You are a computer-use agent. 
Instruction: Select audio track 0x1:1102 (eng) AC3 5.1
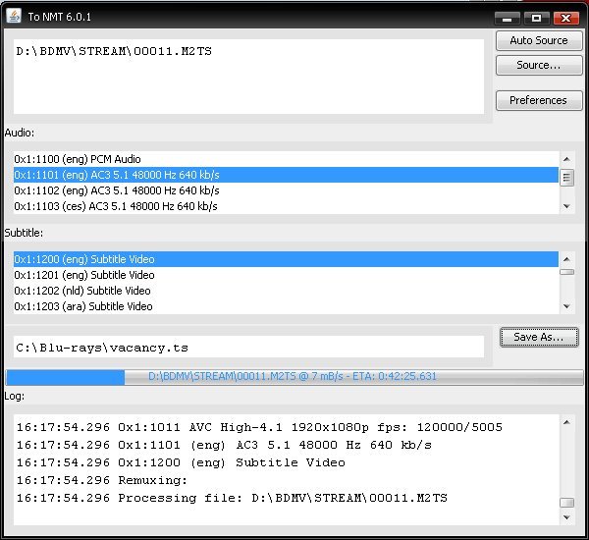pos(286,190)
